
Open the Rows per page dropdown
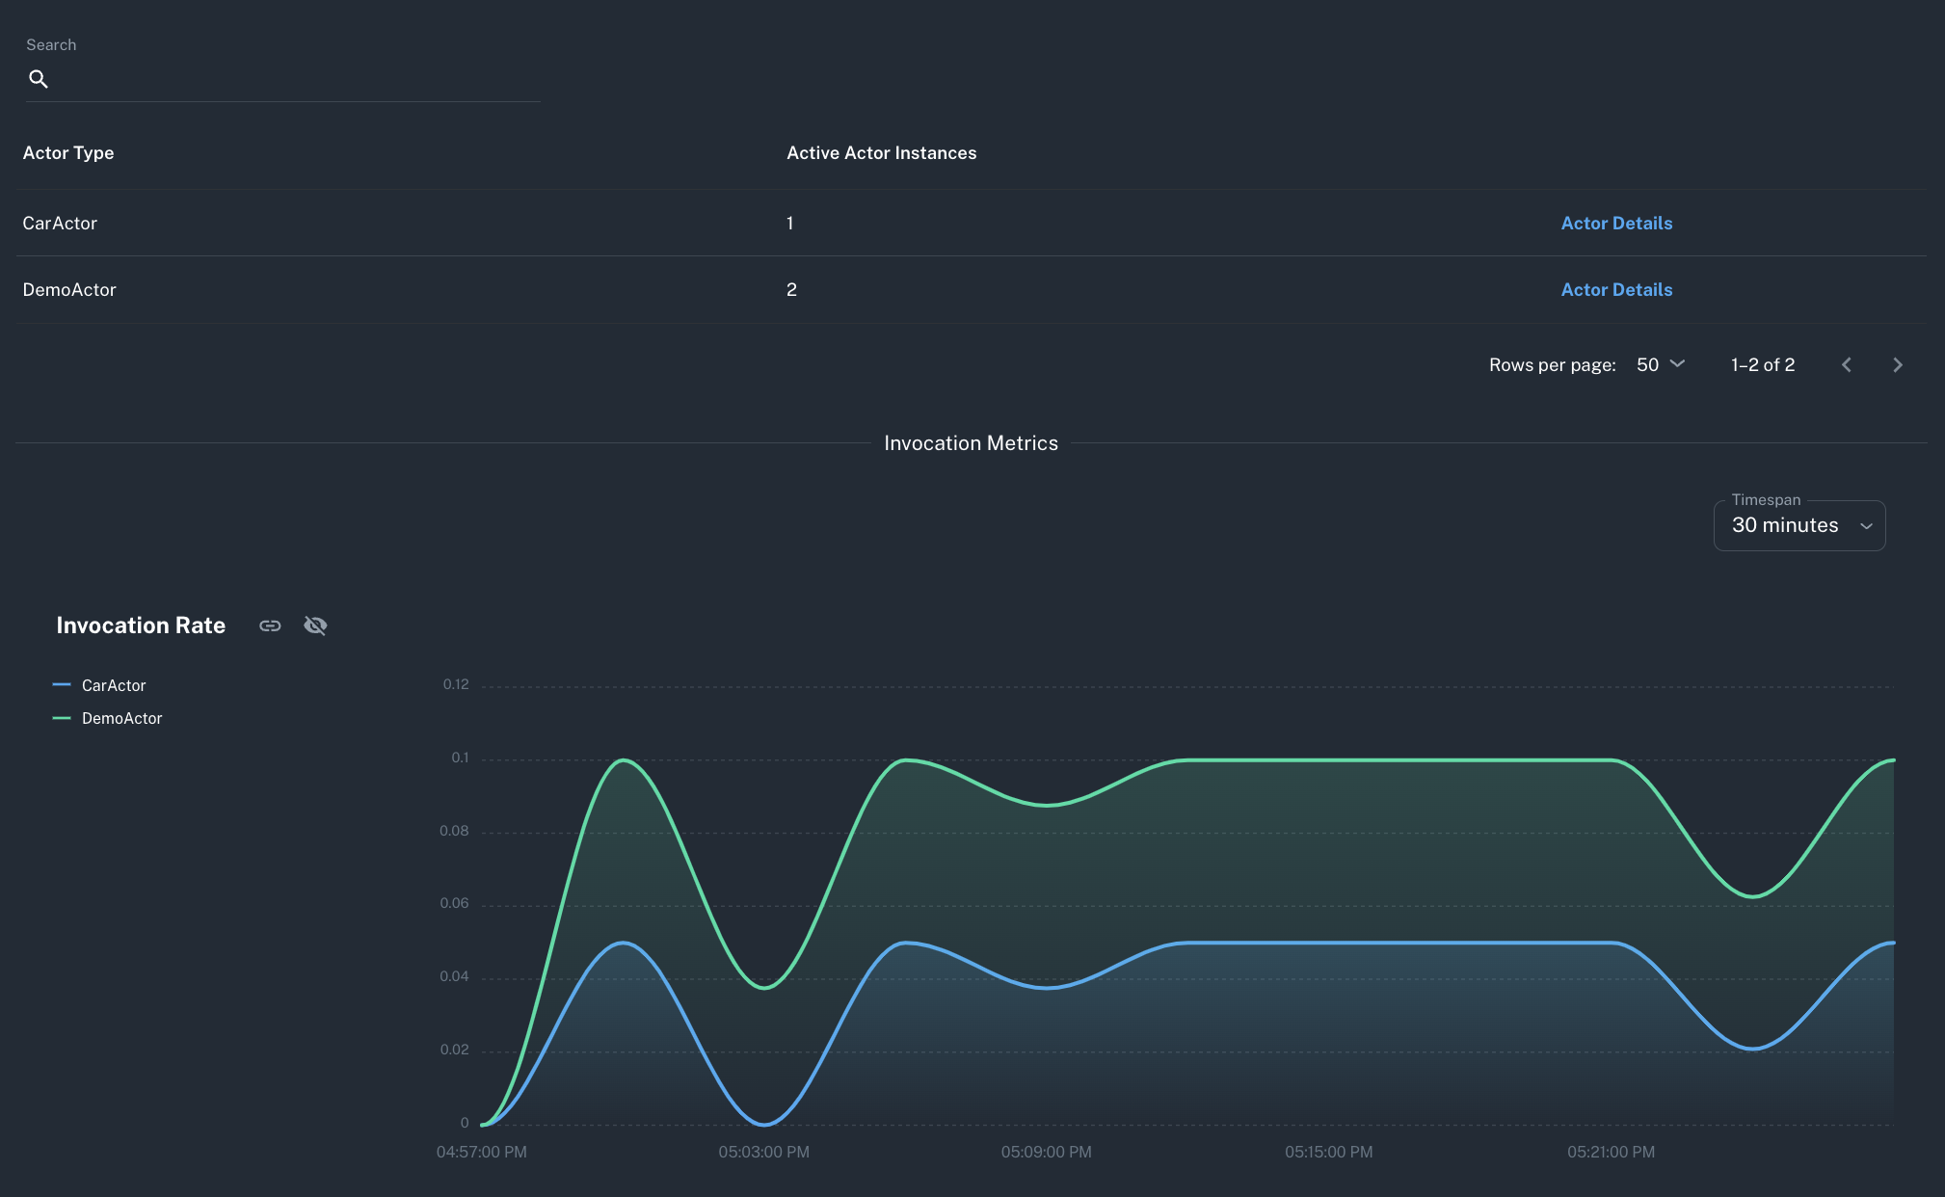click(x=1661, y=364)
